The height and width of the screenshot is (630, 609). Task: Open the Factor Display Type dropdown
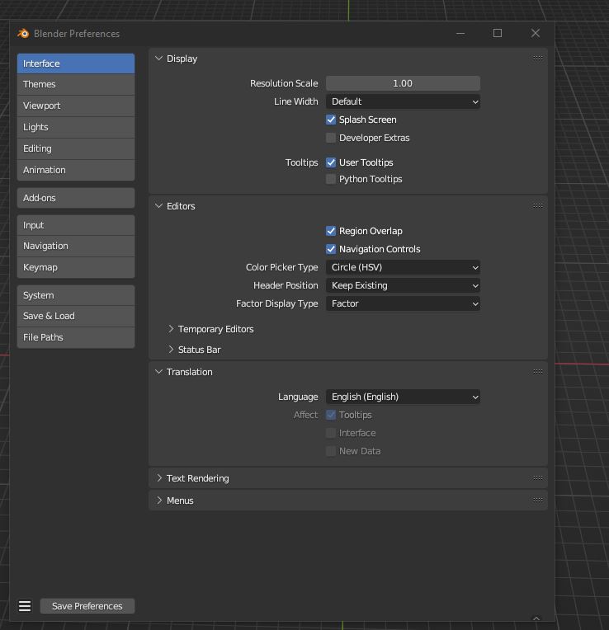coord(403,303)
